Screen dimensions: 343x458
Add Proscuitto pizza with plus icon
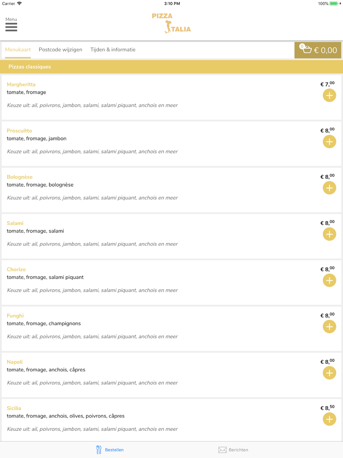click(329, 142)
